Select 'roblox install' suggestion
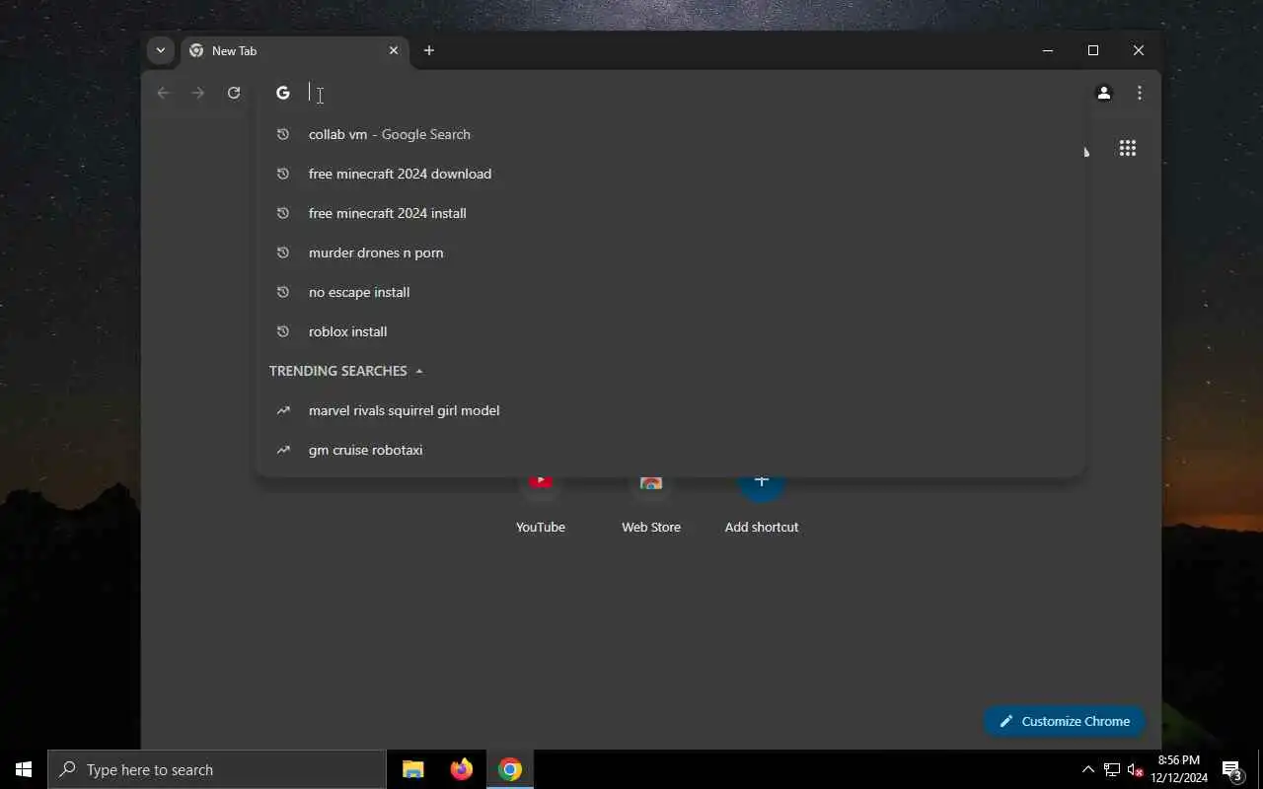 pos(670,331)
